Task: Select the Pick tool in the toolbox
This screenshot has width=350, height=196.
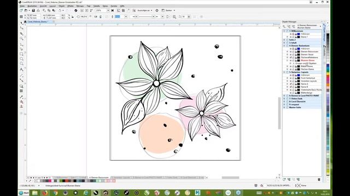Action: 21,23
